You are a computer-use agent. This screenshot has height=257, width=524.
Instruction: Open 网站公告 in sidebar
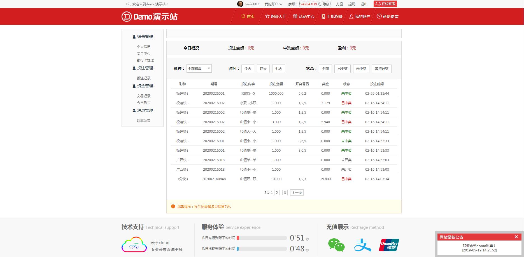point(144,121)
